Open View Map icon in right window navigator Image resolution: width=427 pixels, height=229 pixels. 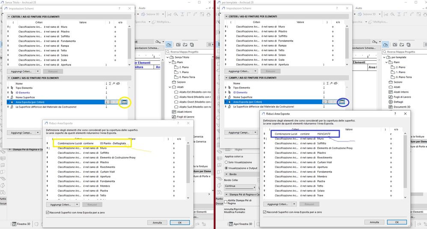pos(395,44)
